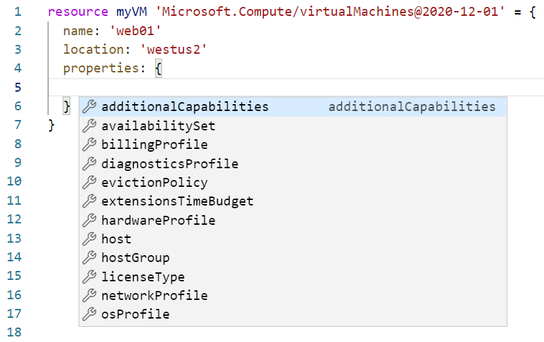Click wrench icon beside hostGroup
The height and width of the screenshot is (342, 544).
[x=89, y=258]
